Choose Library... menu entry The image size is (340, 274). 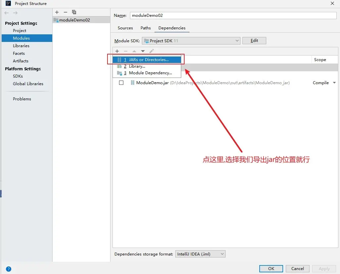(147, 66)
